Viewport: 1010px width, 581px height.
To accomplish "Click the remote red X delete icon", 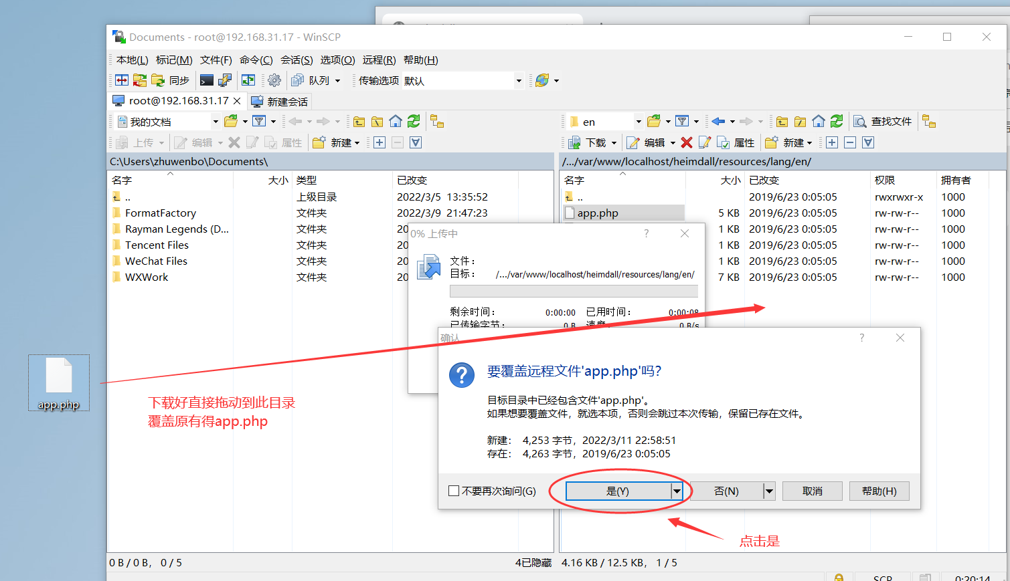I will 687,142.
